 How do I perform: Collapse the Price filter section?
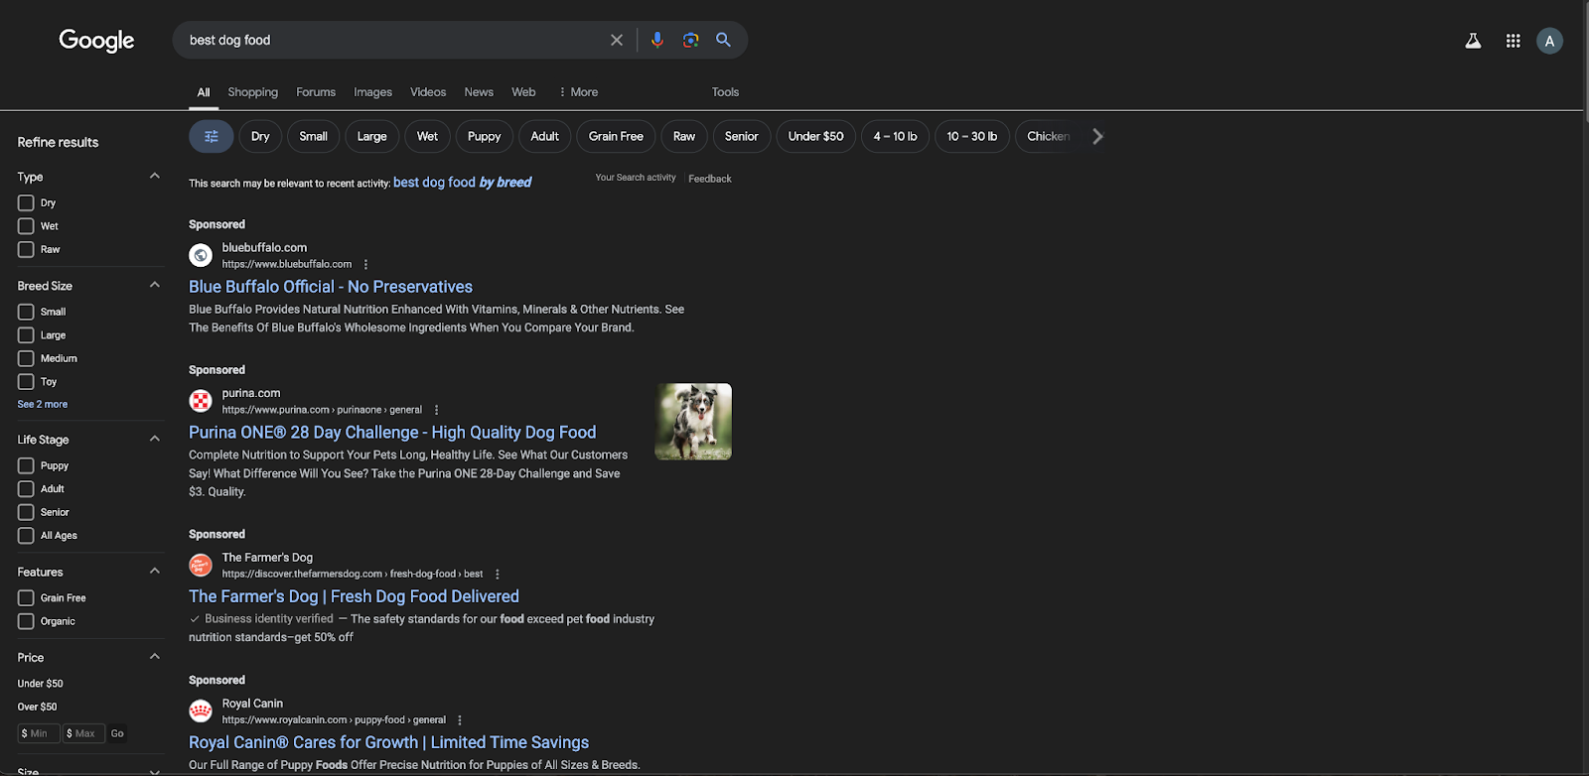click(x=154, y=656)
